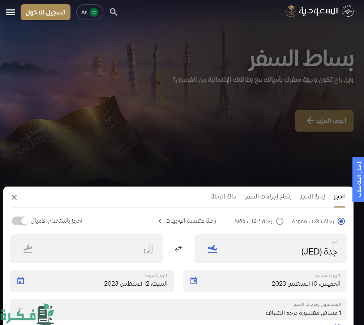The height and width of the screenshot is (325, 364).
Task: Select رحلة ذهاب وعودة radio button
Action: (341, 221)
